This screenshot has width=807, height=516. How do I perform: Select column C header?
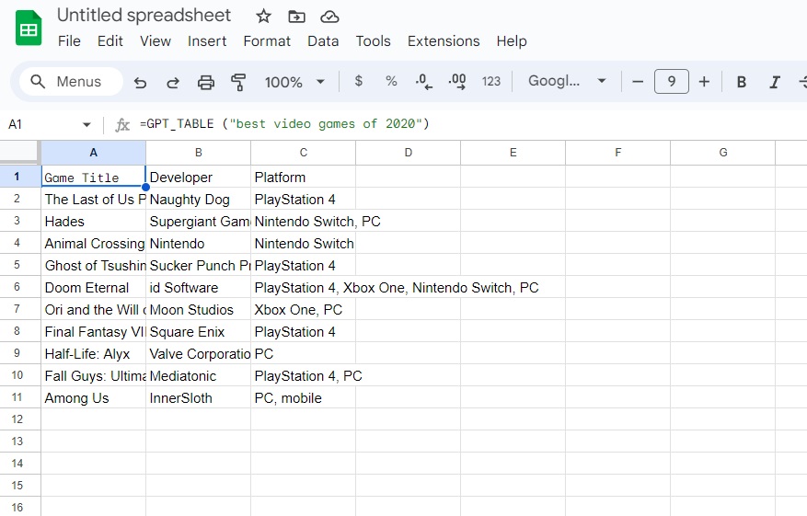pos(304,153)
